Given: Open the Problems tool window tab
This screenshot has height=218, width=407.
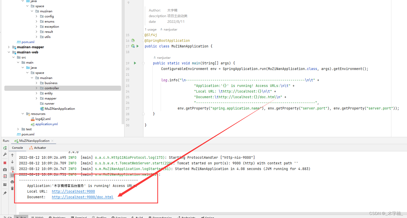Looking at the screenshot, I should (x=57, y=217).
